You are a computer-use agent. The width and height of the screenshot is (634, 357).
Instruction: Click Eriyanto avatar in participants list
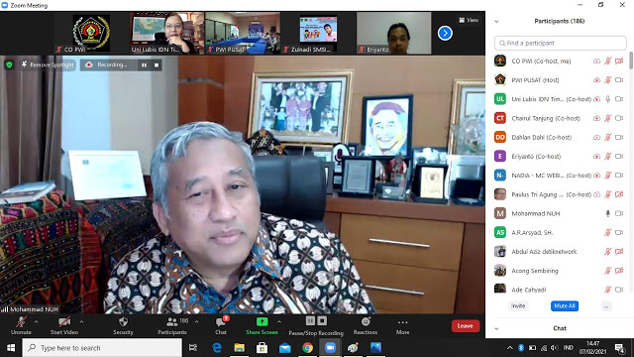[x=500, y=157]
